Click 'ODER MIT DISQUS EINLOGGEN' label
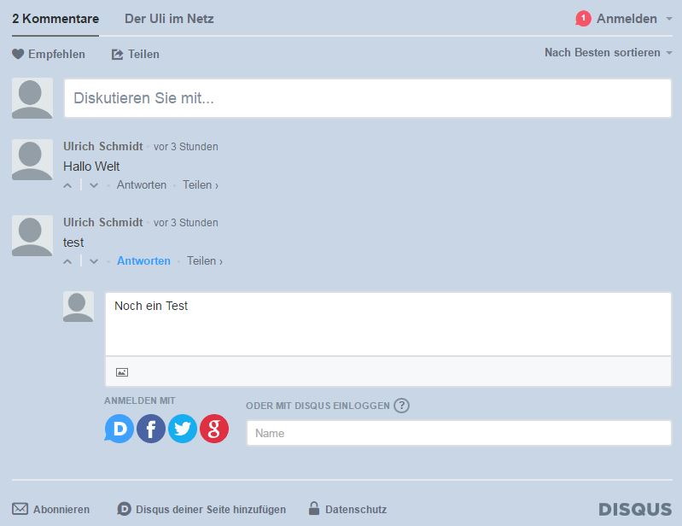This screenshot has height=526, width=682. pyautogui.click(x=318, y=406)
